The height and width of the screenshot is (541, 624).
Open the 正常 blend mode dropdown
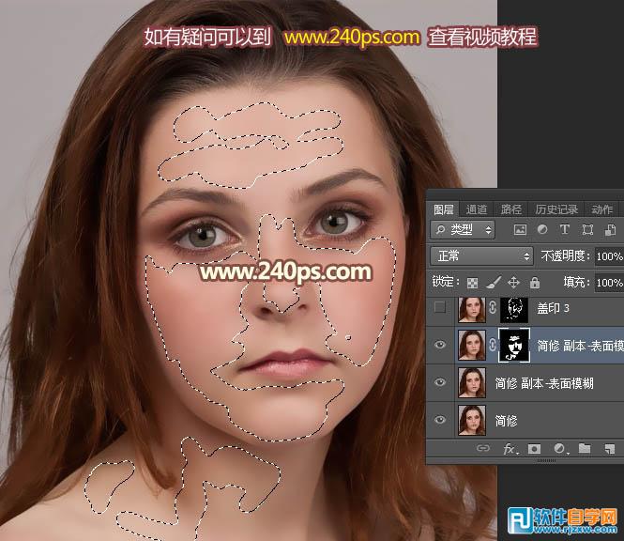(481, 255)
